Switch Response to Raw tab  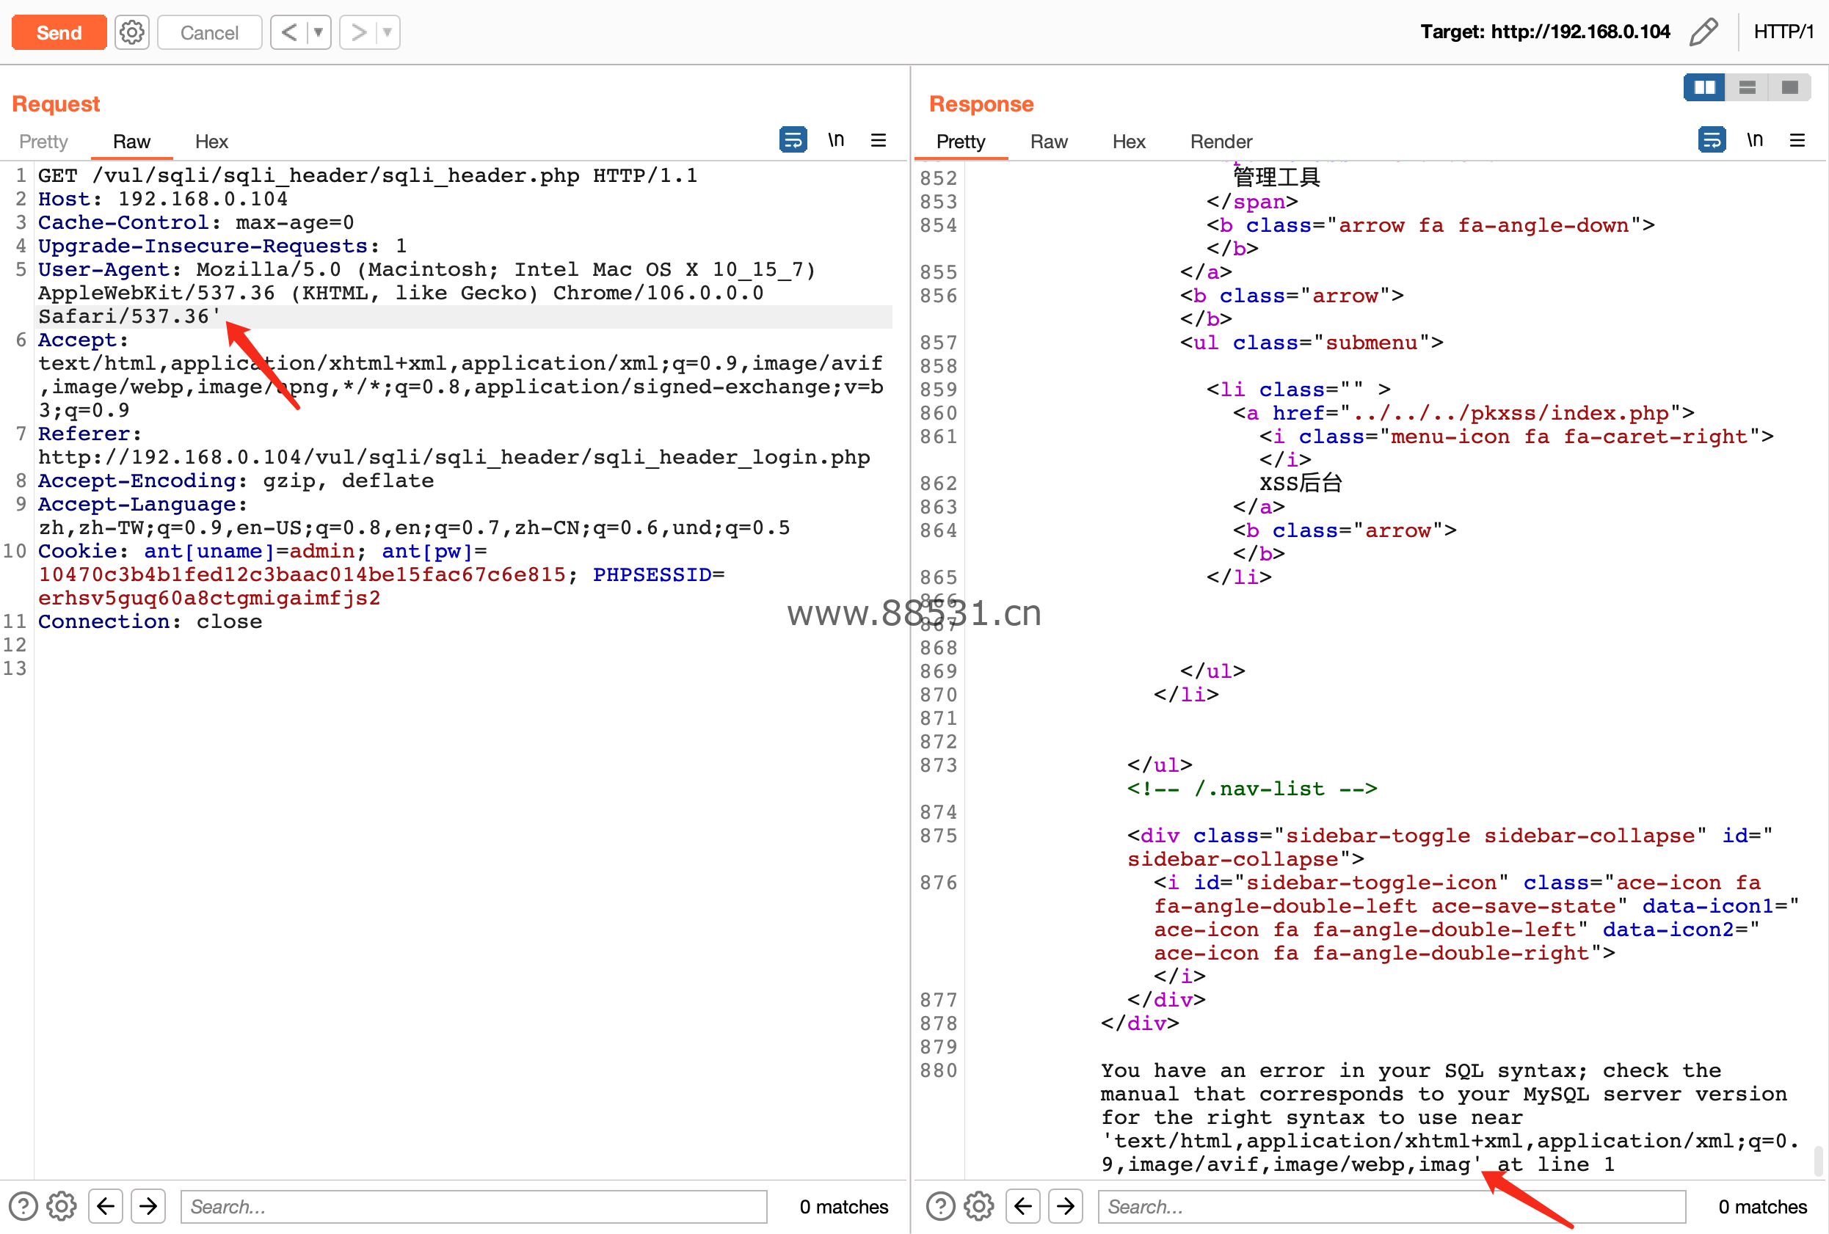coord(1049,142)
